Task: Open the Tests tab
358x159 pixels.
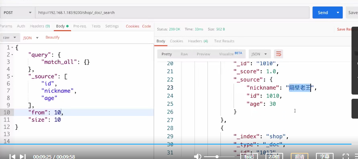Action: tap(96, 26)
